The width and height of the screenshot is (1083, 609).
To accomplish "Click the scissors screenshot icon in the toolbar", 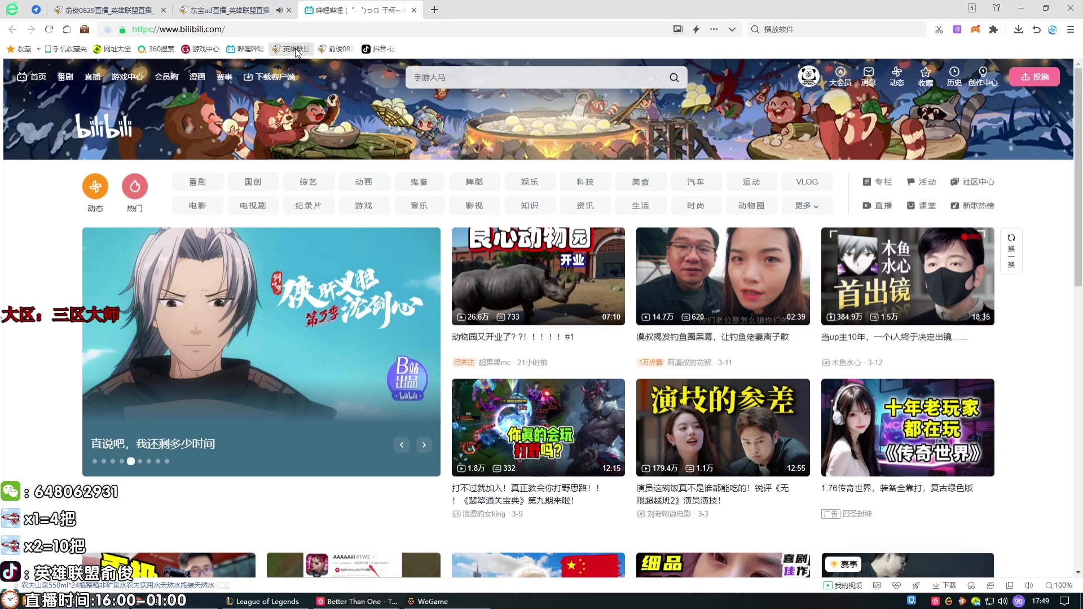I will click(939, 29).
